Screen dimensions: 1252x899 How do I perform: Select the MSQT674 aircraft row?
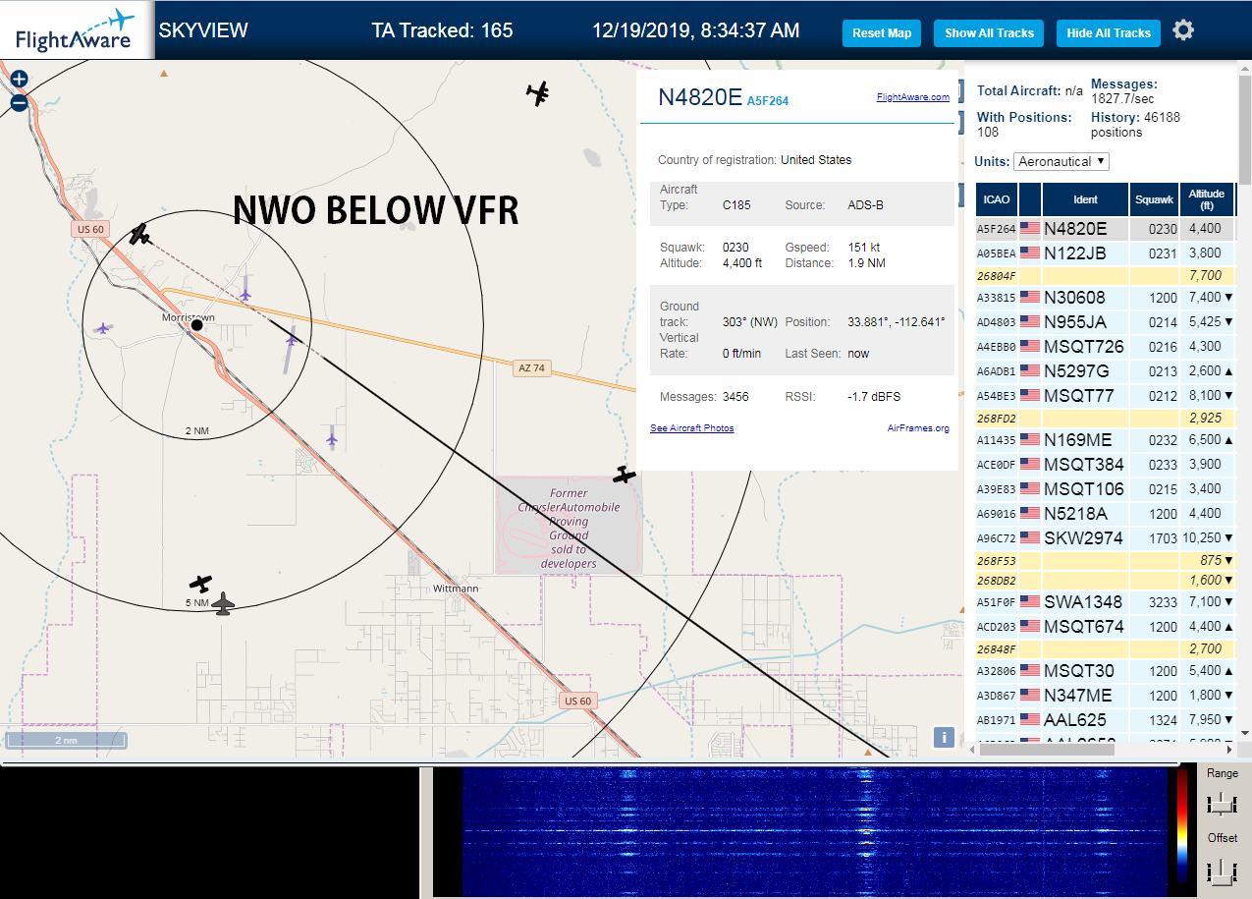pyautogui.click(x=1105, y=627)
